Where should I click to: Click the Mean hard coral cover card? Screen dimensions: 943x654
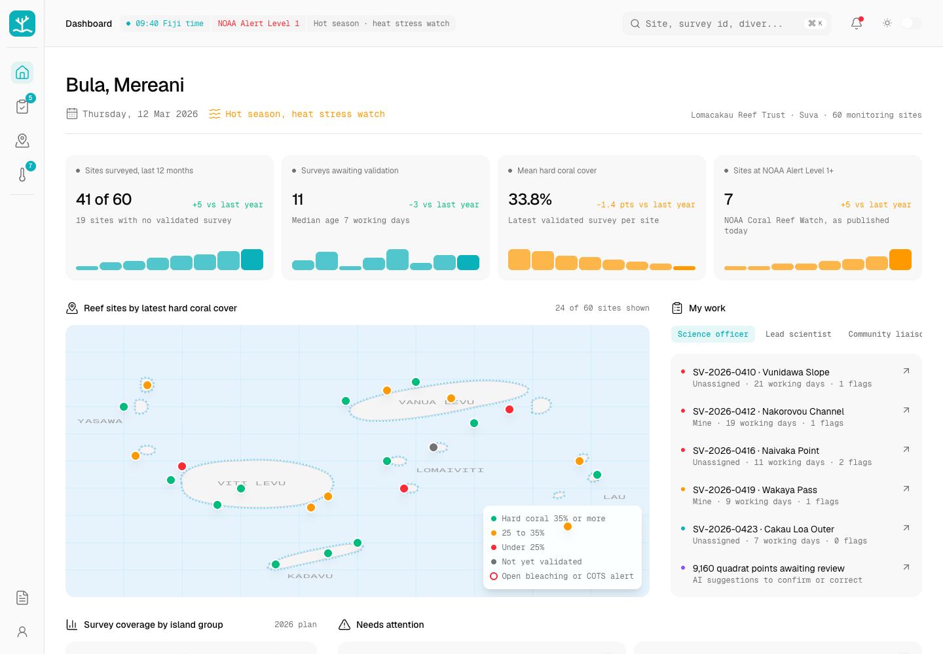tap(602, 218)
